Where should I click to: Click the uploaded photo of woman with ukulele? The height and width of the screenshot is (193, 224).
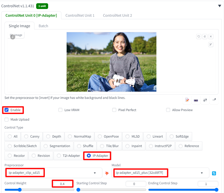point(112,62)
